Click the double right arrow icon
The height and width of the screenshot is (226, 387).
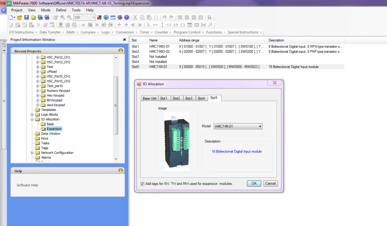[x=140, y=25]
